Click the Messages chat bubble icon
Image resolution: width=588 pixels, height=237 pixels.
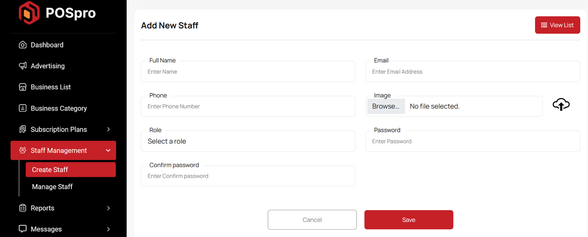(23, 229)
